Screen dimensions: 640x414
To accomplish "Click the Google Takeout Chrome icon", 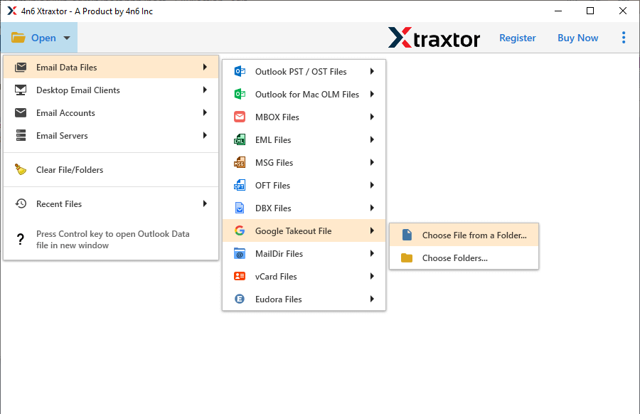I will pyautogui.click(x=240, y=230).
